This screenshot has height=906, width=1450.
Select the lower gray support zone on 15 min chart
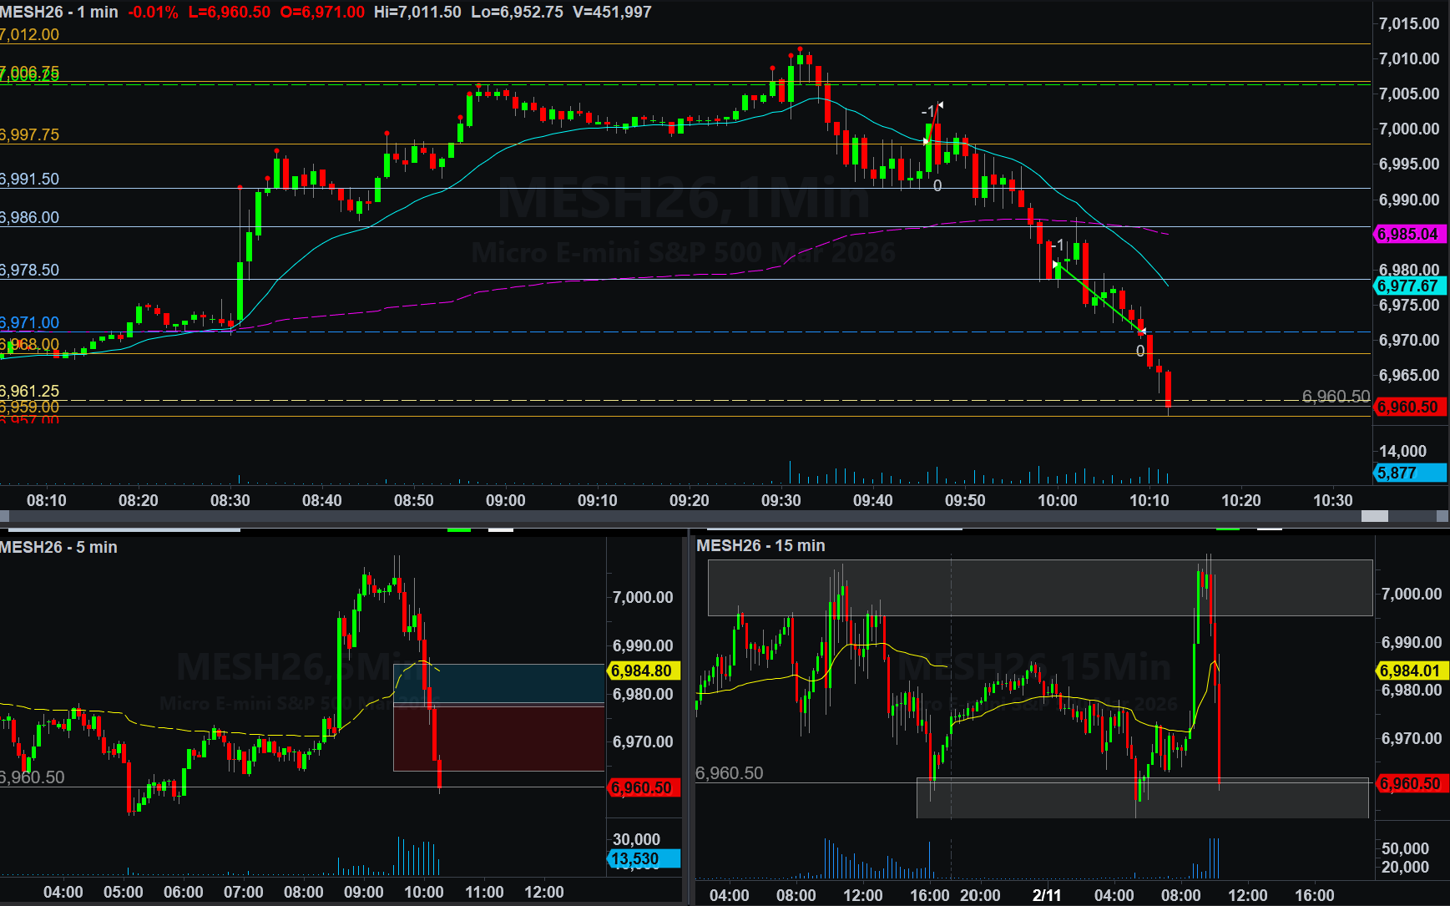pos(1142,798)
